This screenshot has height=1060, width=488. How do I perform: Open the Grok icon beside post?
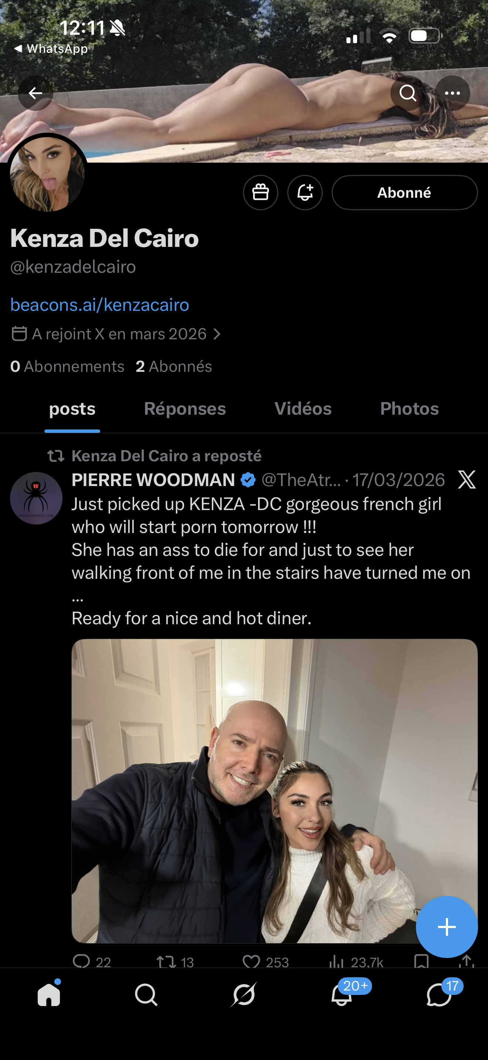pos(467,480)
